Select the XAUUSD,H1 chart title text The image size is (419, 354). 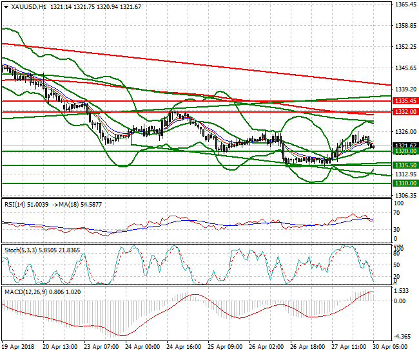[x=28, y=7]
